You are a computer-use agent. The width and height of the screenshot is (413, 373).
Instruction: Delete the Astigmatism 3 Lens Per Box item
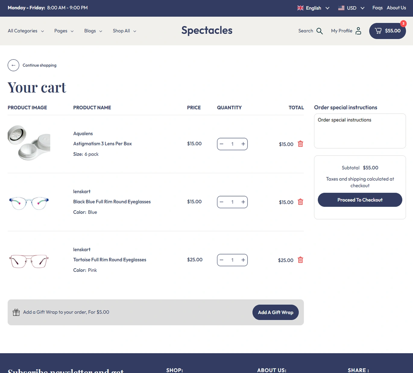pyautogui.click(x=300, y=144)
